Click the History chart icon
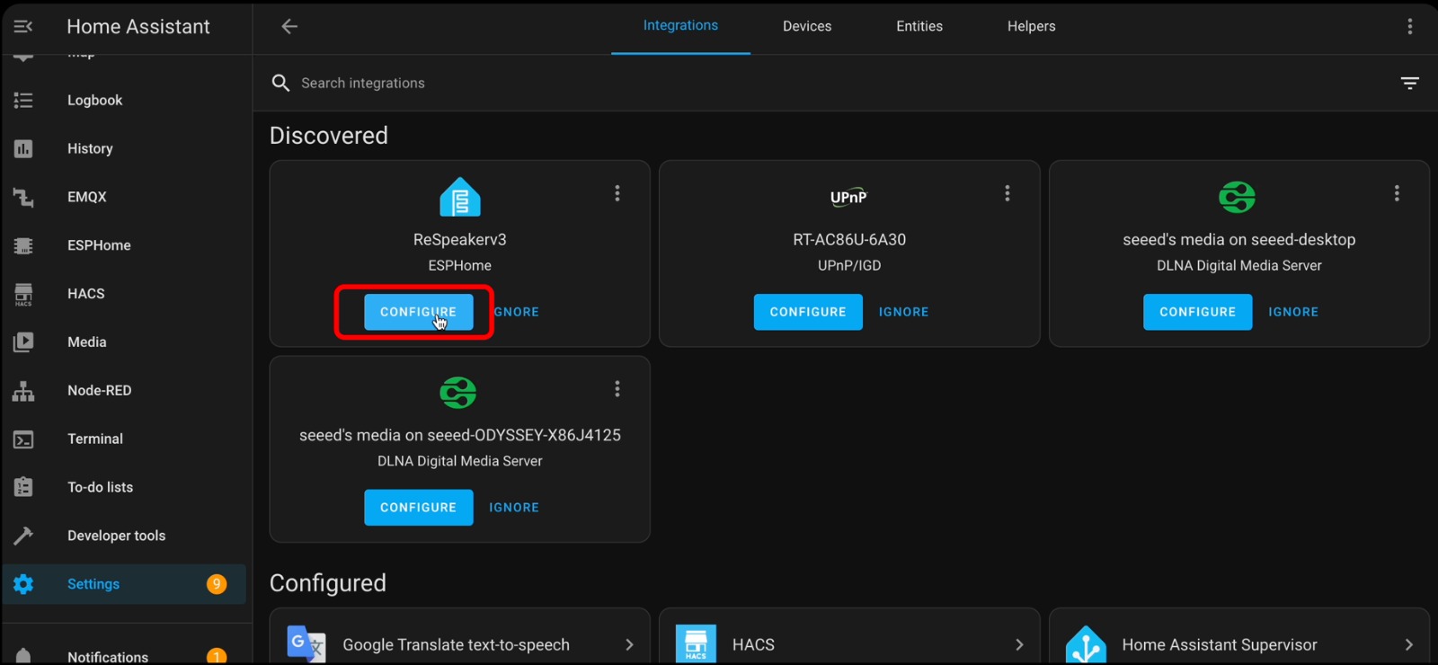The width and height of the screenshot is (1438, 665). click(23, 149)
